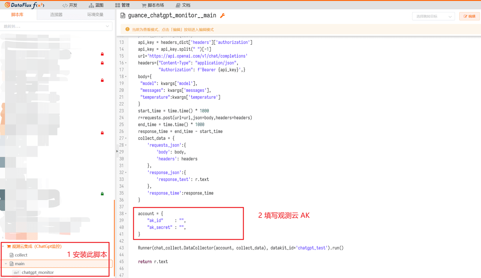Select the chatgpt_monitor function

[38, 272]
